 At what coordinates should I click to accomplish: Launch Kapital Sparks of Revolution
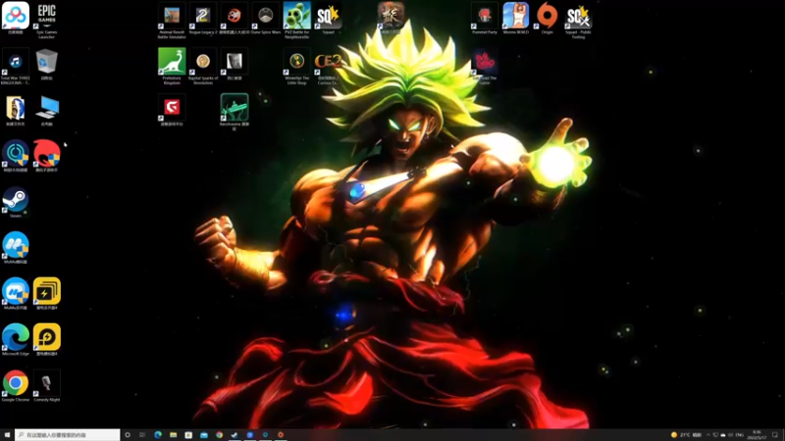pyautogui.click(x=203, y=66)
